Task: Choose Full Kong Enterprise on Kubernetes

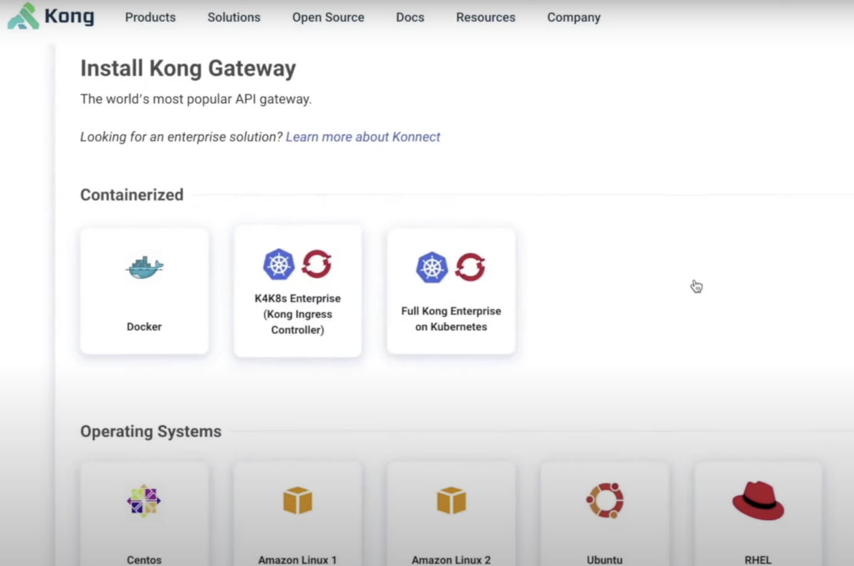Action: 451,291
